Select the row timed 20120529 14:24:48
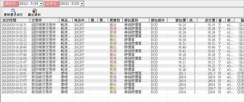This screenshot has width=244, height=102. click(x=122, y=47)
